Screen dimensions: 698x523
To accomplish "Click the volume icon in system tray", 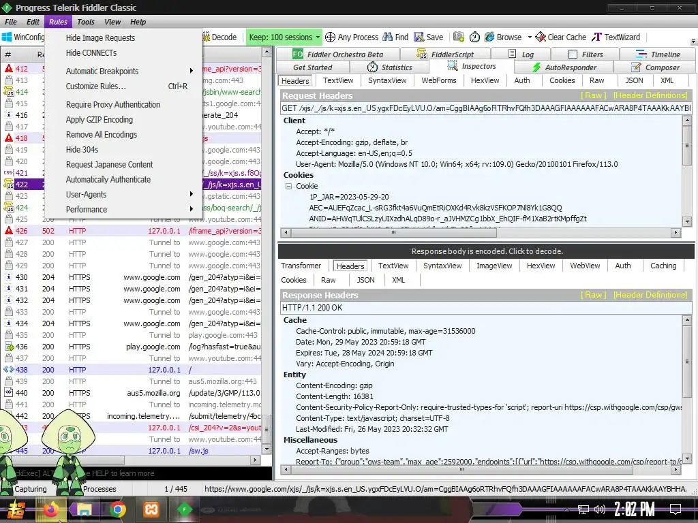I will (600, 509).
